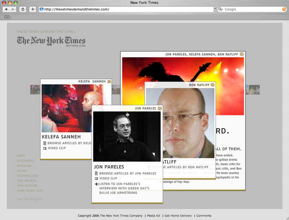The image size is (289, 220).
Task: Click the See the TV Spot link
Action: coord(29,199)
